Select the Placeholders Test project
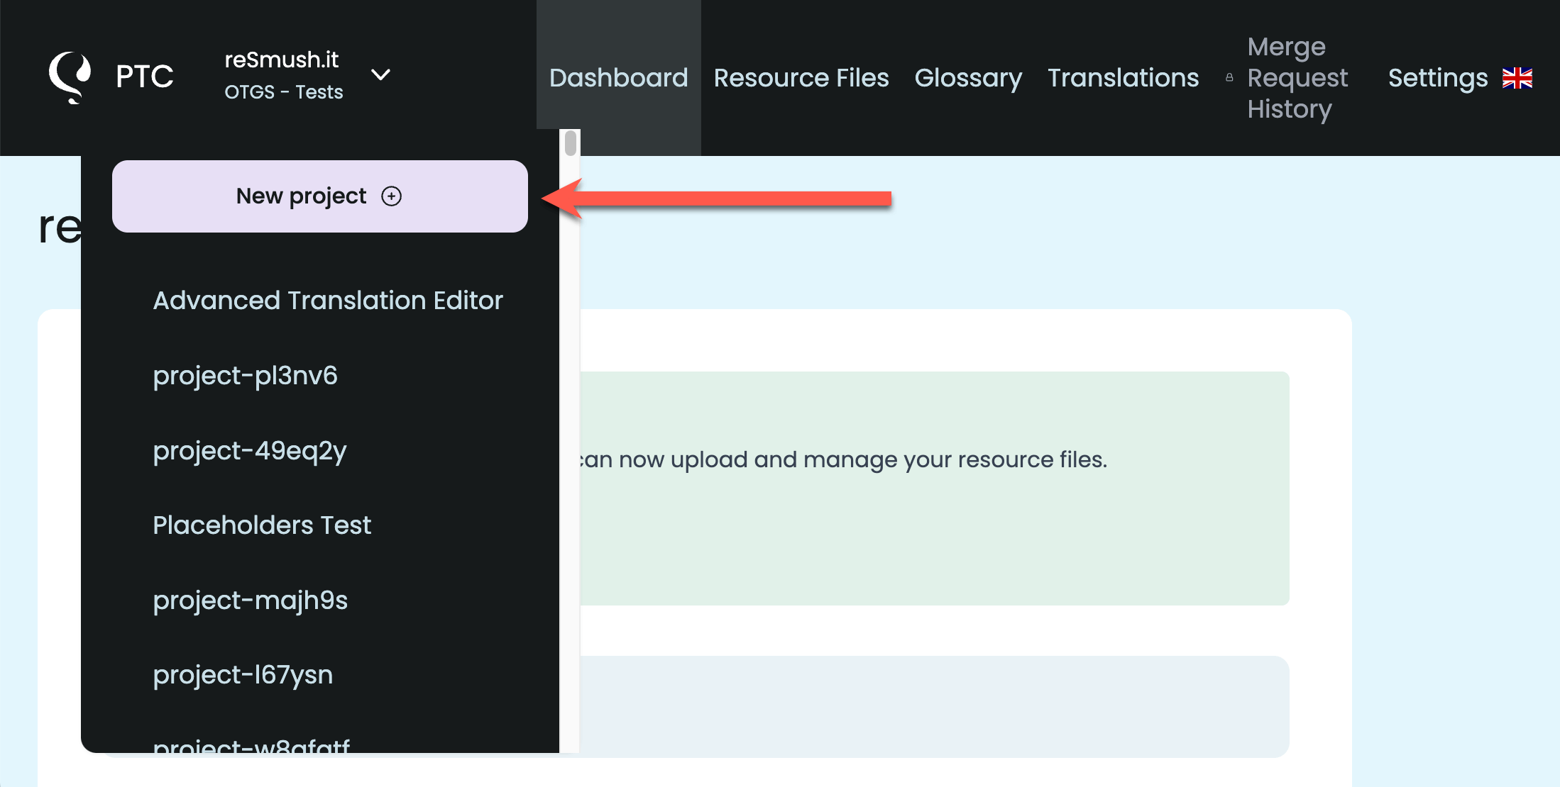 (x=262, y=525)
